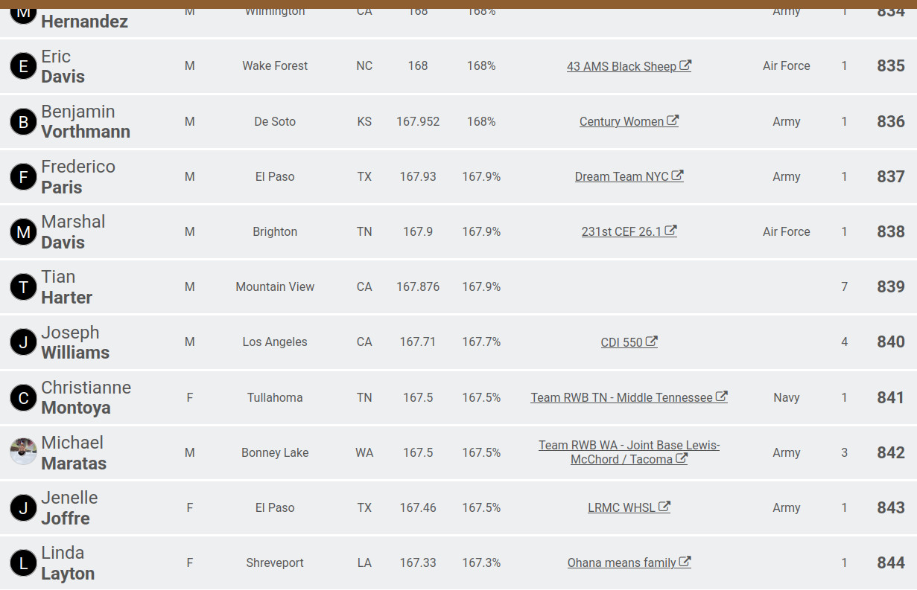Open the Dream Team NYC team link
This screenshot has width=917, height=590.
pyautogui.click(x=621, y=177)
